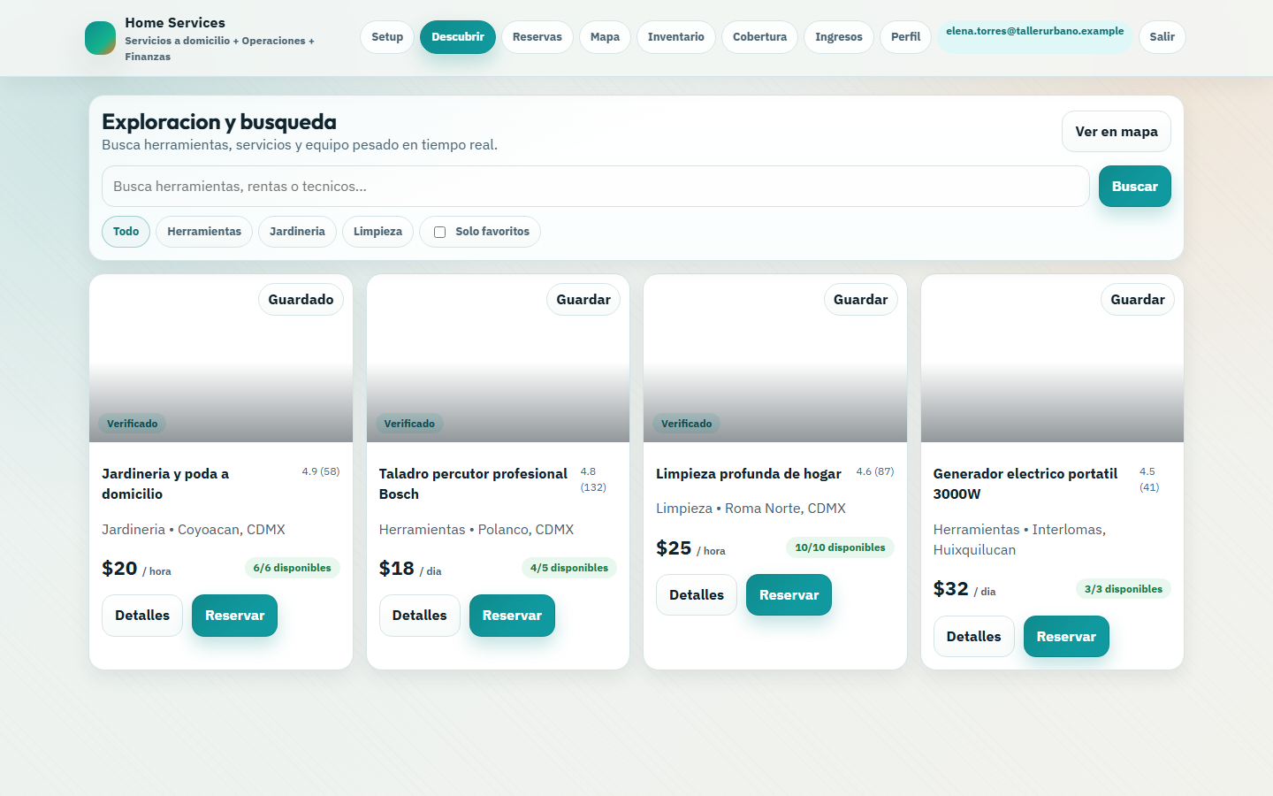The height and width of the screenshot is (796, 1273).
Task: Click the 4.5 (41) rating
Action: point(1149,479)
